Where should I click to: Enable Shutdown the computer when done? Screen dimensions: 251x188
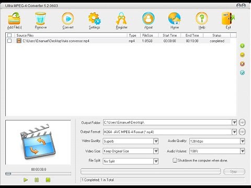(x=175, y=160)
